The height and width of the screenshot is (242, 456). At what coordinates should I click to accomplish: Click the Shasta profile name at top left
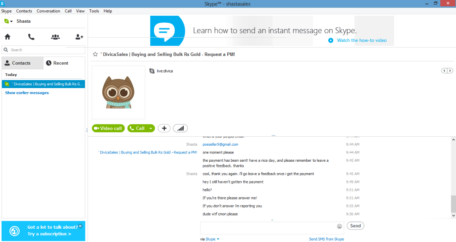coord(24,21)
